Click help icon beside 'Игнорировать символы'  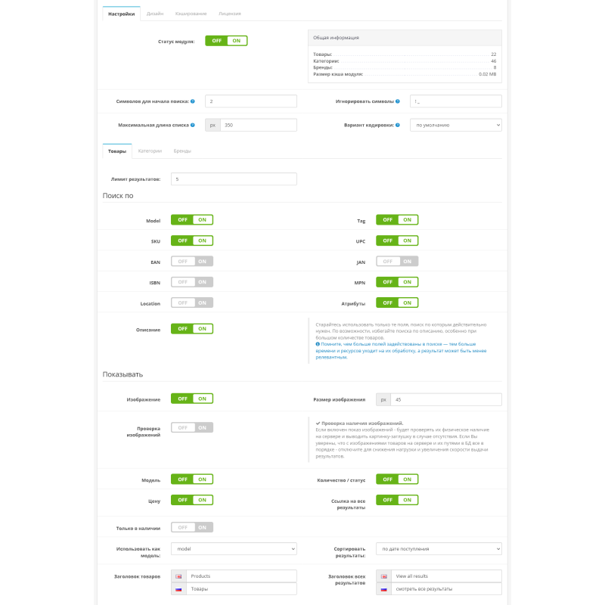click(x=399, y=101)
